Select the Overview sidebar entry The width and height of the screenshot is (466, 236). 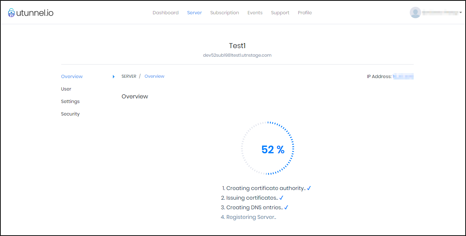[72, 76]
